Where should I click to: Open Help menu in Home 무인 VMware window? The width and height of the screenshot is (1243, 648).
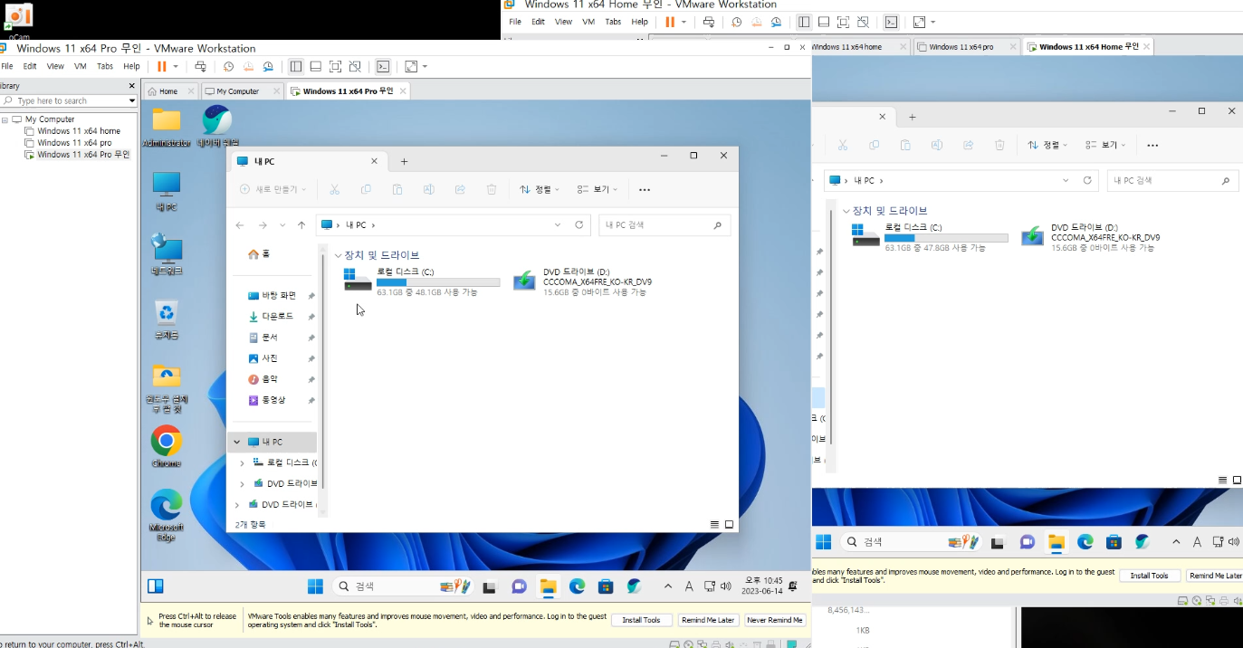640,22
